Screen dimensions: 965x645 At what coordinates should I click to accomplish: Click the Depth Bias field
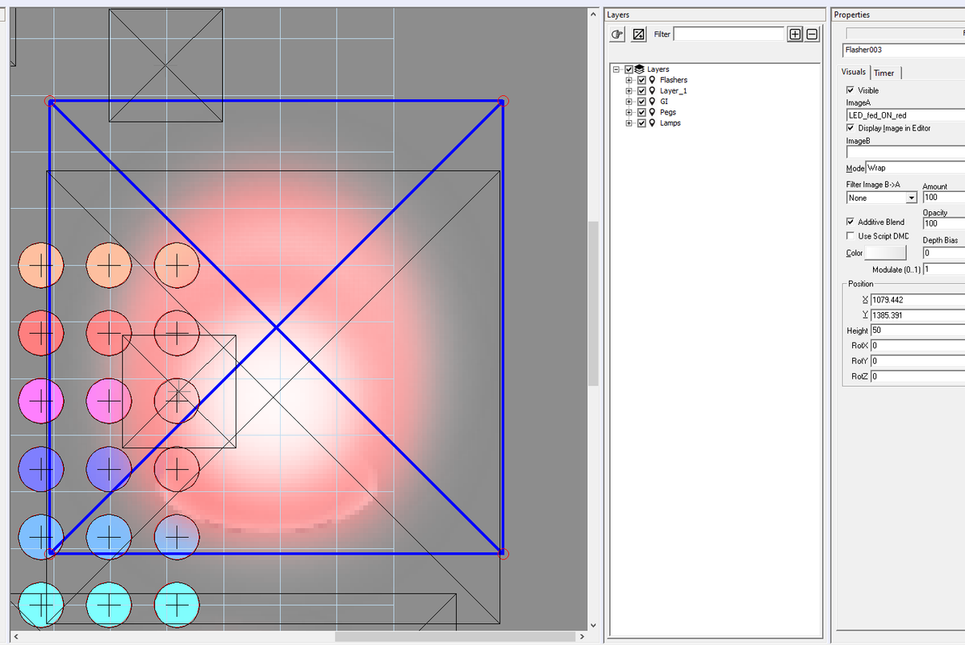[943, 252]
